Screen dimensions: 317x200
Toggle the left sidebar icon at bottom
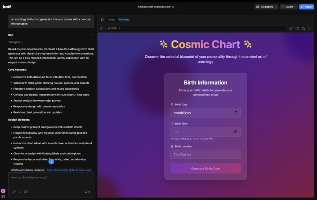pyautogui.click(x=3, y=196)
